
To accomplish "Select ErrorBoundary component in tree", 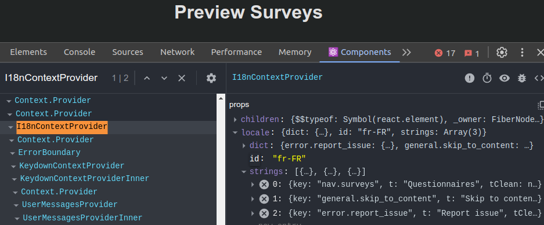I will tap(49, 153).
